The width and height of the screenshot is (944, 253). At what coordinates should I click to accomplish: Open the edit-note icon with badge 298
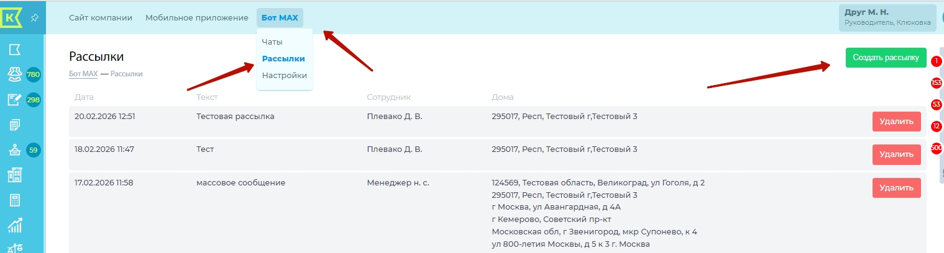click(14, 100)
